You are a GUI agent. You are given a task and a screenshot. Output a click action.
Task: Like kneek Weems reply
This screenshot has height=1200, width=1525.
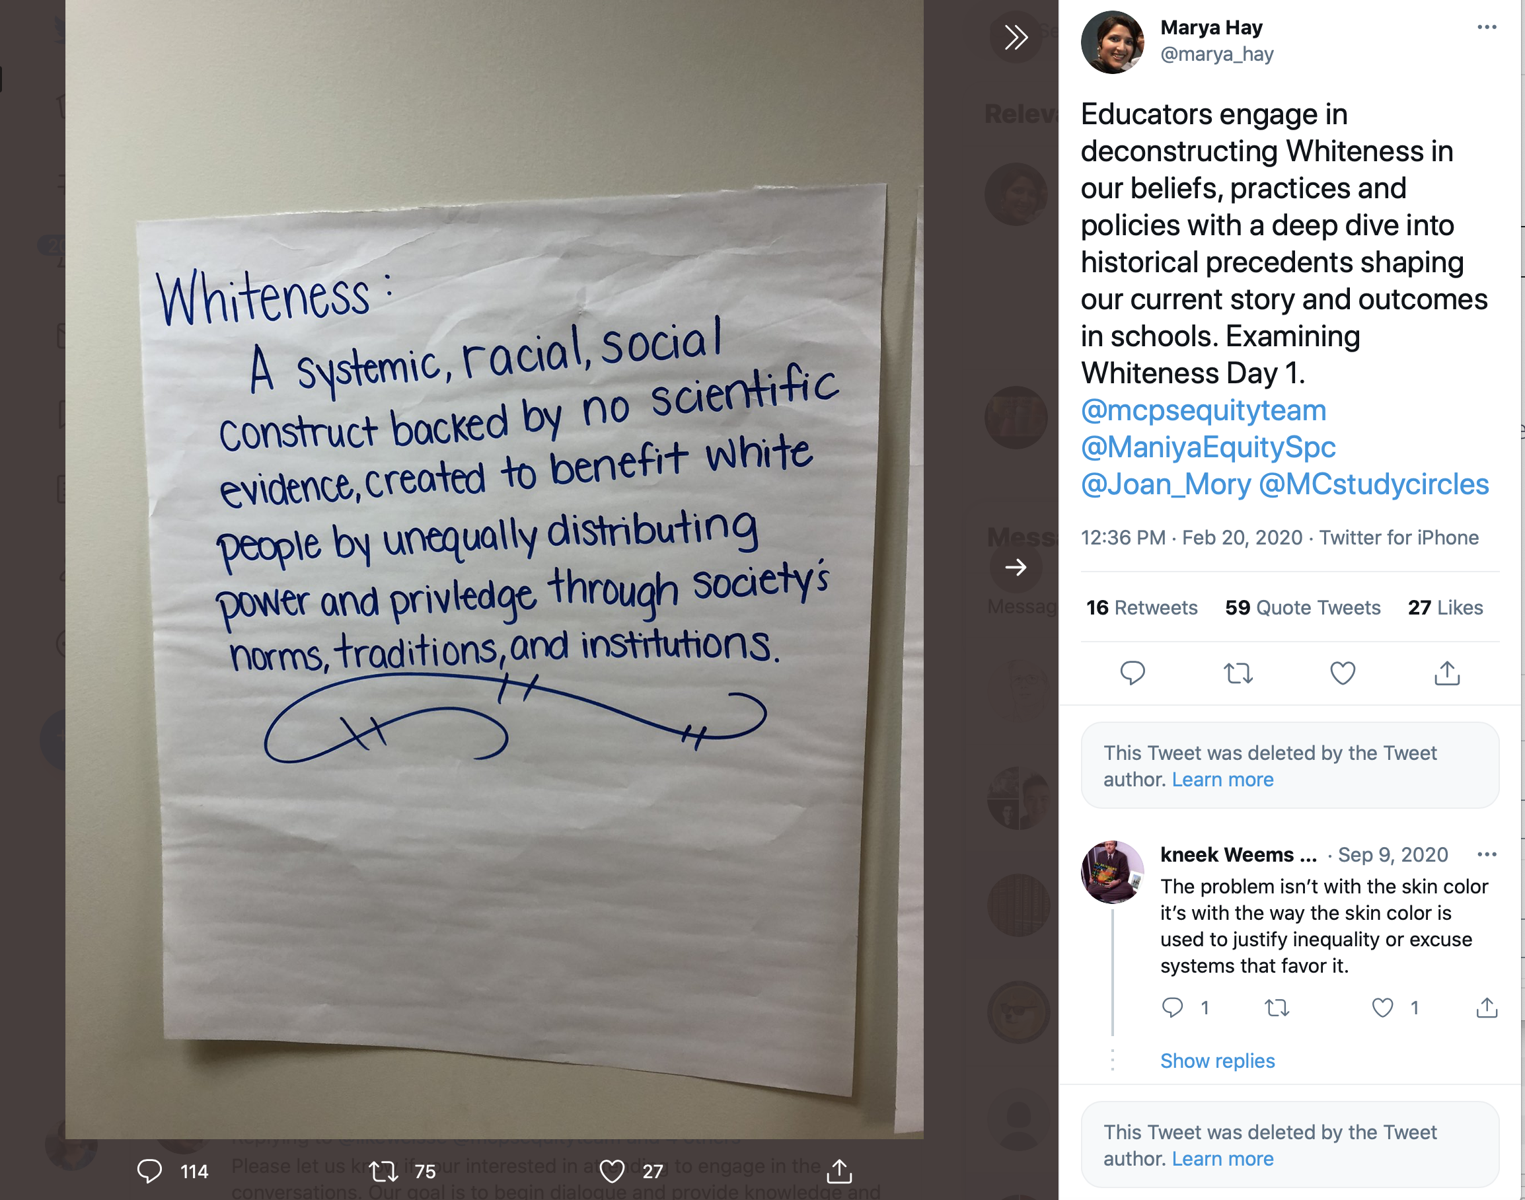coord(1382,1008)
